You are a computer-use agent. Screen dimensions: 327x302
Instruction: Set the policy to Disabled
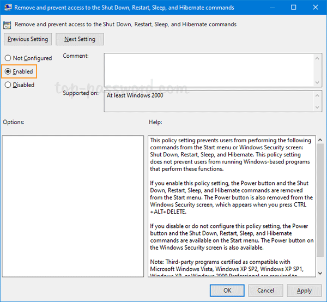point(8,85)
